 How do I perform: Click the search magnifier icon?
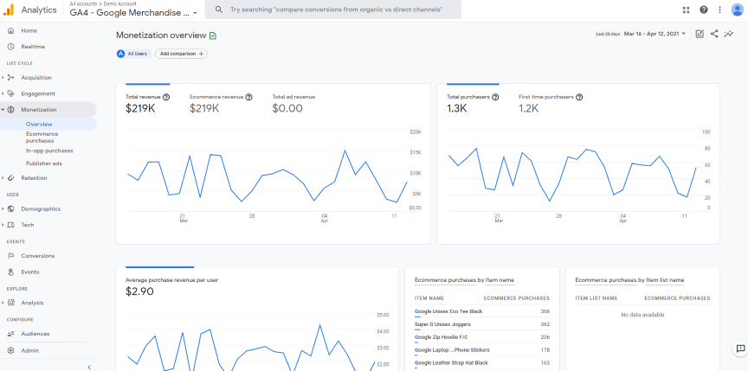coord(218,10)
